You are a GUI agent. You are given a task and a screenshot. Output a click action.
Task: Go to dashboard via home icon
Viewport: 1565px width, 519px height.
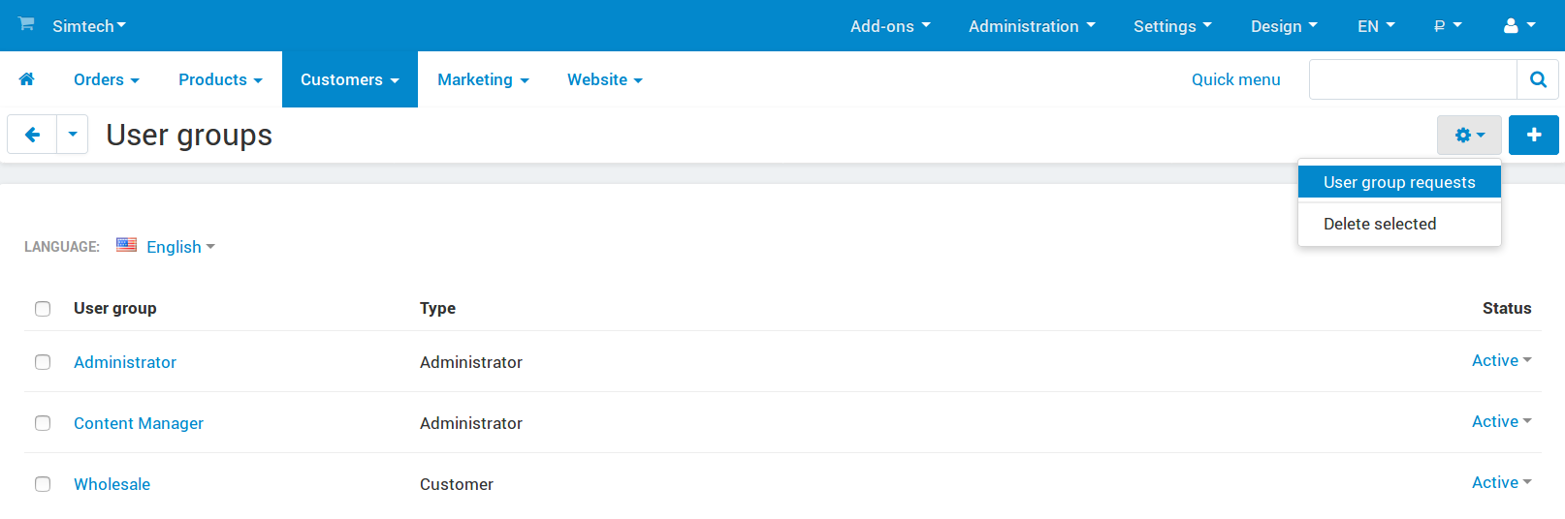click(27, 79)
